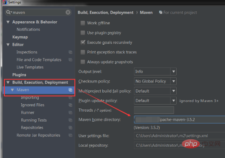
Task: Enable Always update snapshots checkbox
Action: pos(83,62)
